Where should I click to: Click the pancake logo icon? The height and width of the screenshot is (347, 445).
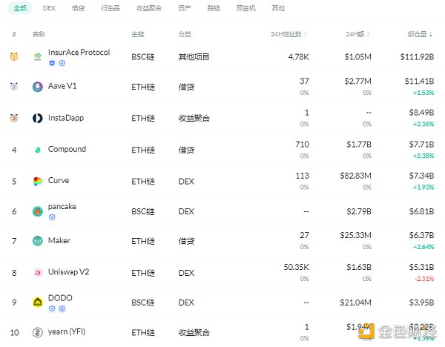click(38, 211)
